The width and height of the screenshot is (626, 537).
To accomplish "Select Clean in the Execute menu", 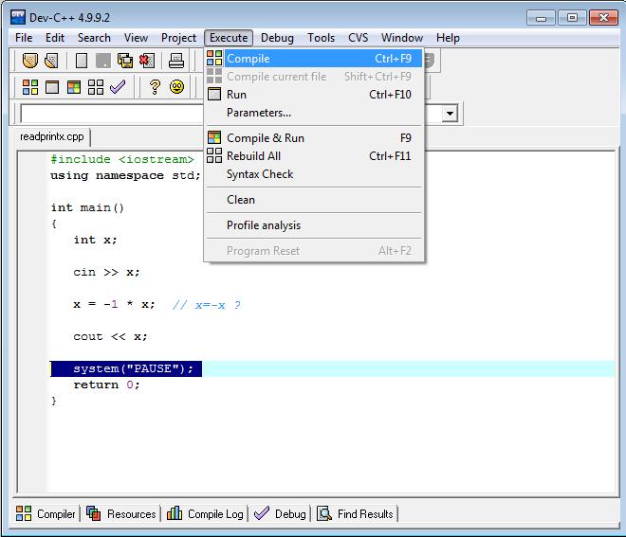I will coord(314,199).
